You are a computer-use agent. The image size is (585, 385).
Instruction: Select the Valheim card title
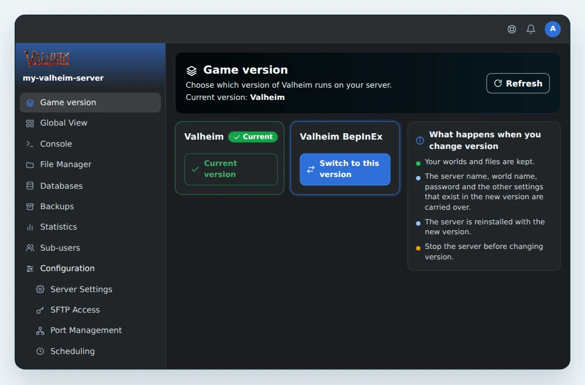204,137
